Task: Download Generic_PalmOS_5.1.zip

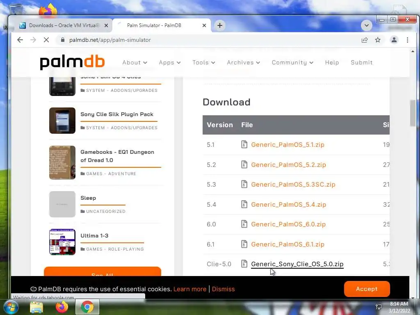Action: point(288,145)
